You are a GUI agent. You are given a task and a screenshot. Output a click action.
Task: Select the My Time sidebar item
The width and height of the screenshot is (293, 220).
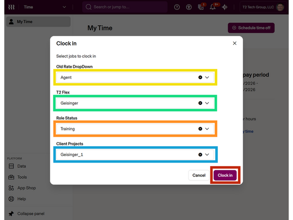pos(39,22)
